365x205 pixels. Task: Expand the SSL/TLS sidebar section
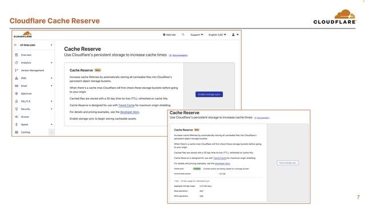(51, 101)
